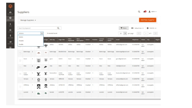Check the Lacoste supplier row checkbox
Image resolution: width=192 pixels, height=108 pixels.
(20, 94)
